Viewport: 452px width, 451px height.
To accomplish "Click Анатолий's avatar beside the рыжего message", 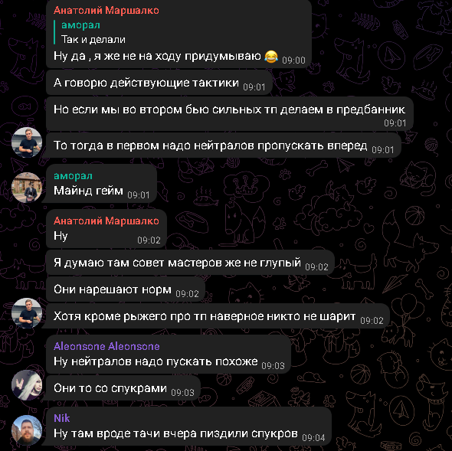I will (x=27, y=313).
